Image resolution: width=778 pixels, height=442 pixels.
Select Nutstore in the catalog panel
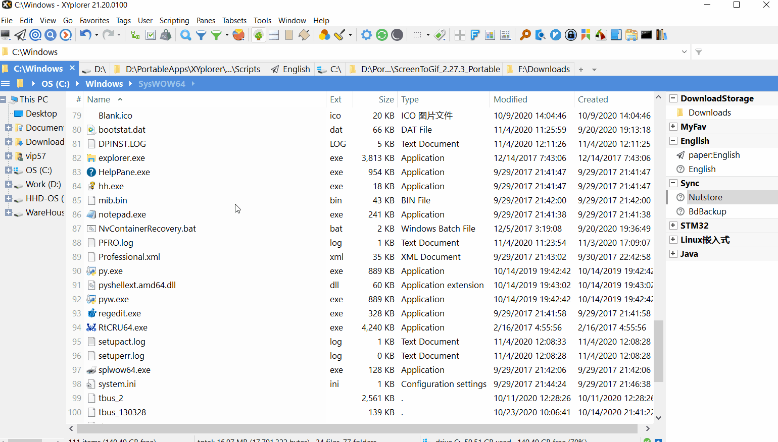point(705,197)
